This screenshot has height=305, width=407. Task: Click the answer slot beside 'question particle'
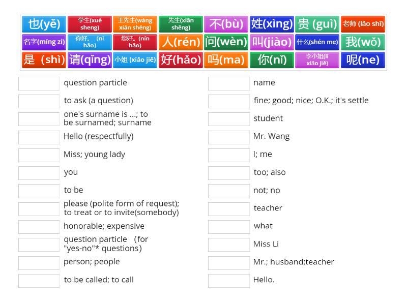pos(39,83)
